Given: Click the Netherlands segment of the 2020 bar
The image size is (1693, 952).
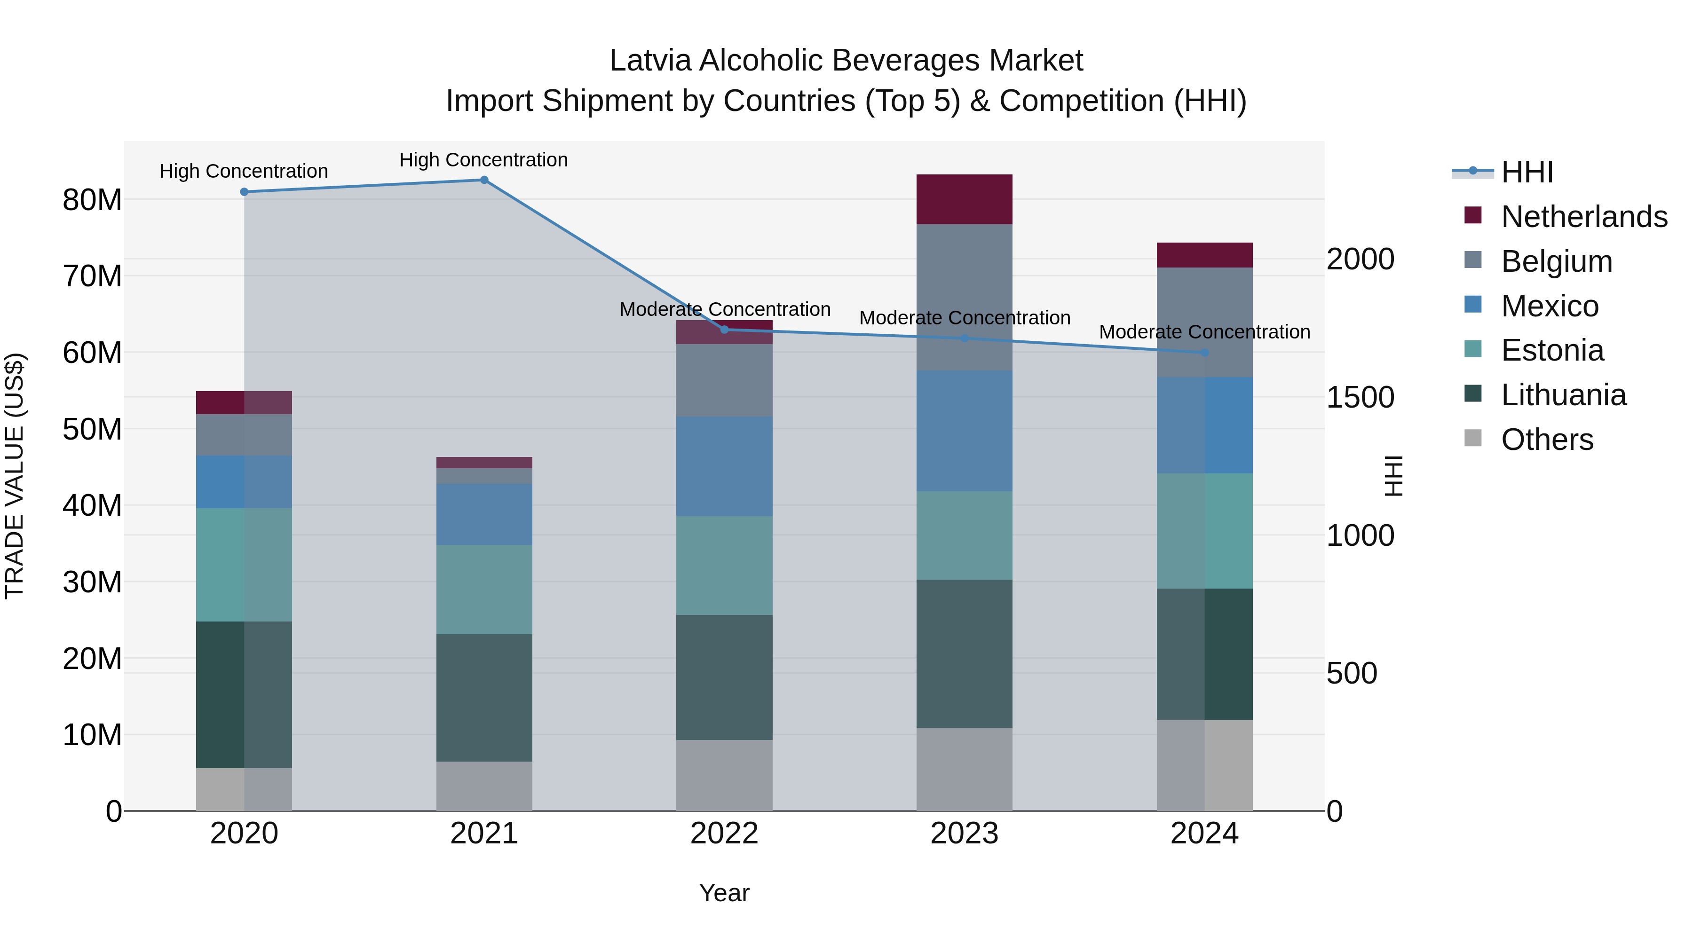Looking at the screenshot, I should [244, 403].
